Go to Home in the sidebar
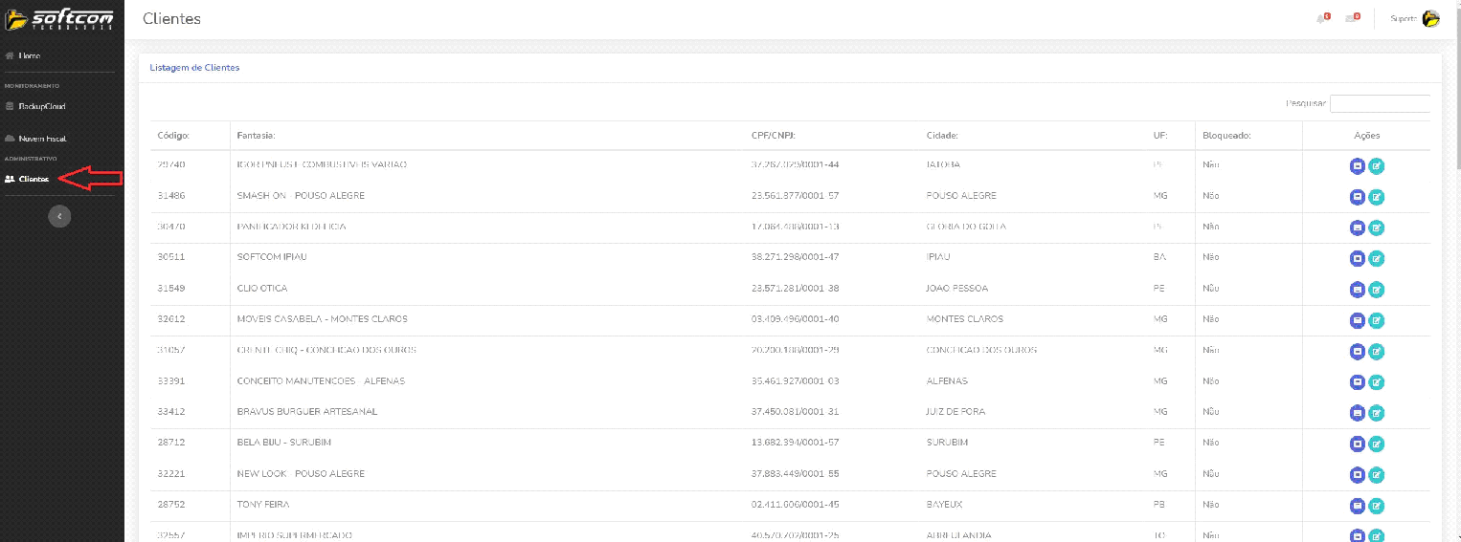The width and height of the screenshot is (1461, 542). (x=29, y=56)
